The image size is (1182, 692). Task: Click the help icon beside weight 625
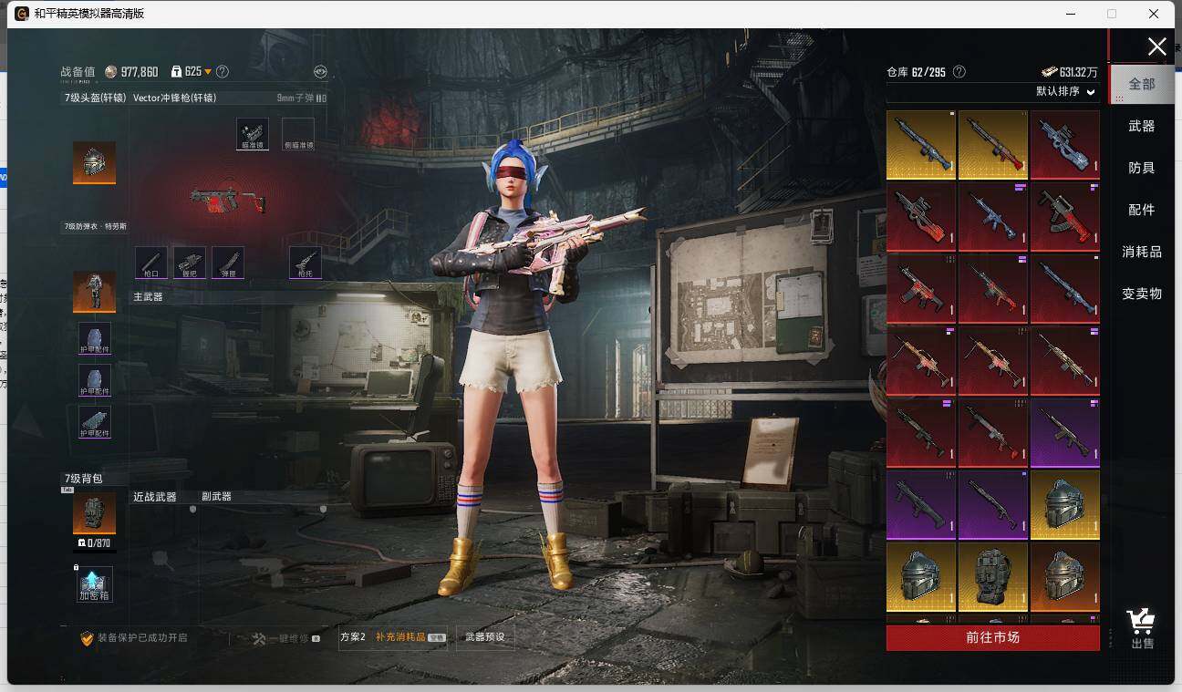tap(223, 71)
